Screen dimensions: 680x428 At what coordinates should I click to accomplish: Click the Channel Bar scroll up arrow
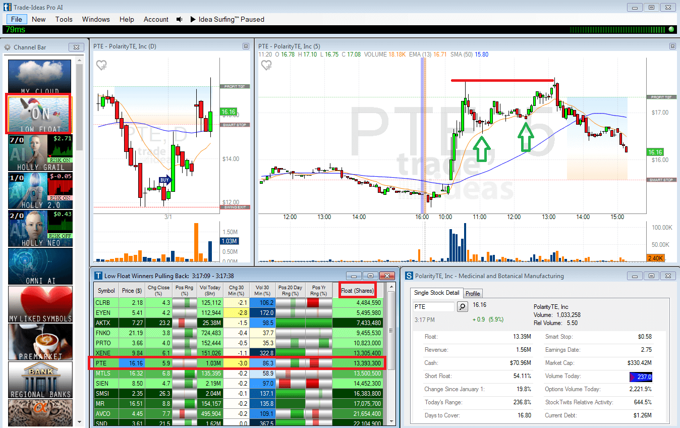(x=79, y=60)
